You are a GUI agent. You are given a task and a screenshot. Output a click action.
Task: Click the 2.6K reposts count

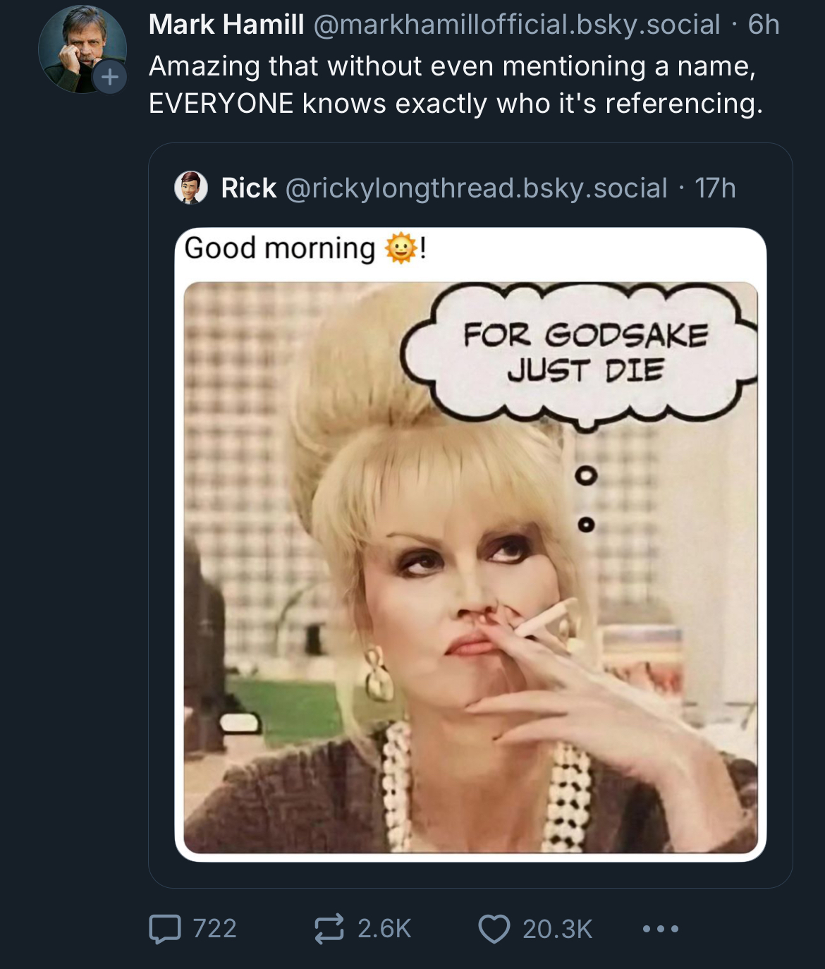[x=384, y=928]
